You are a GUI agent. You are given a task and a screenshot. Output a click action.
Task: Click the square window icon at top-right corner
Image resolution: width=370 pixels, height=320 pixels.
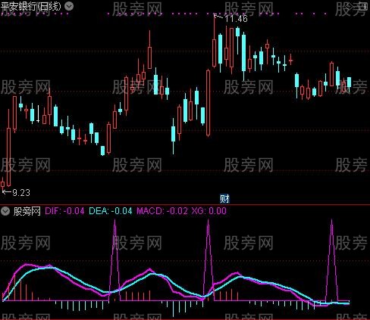[363, 6]
